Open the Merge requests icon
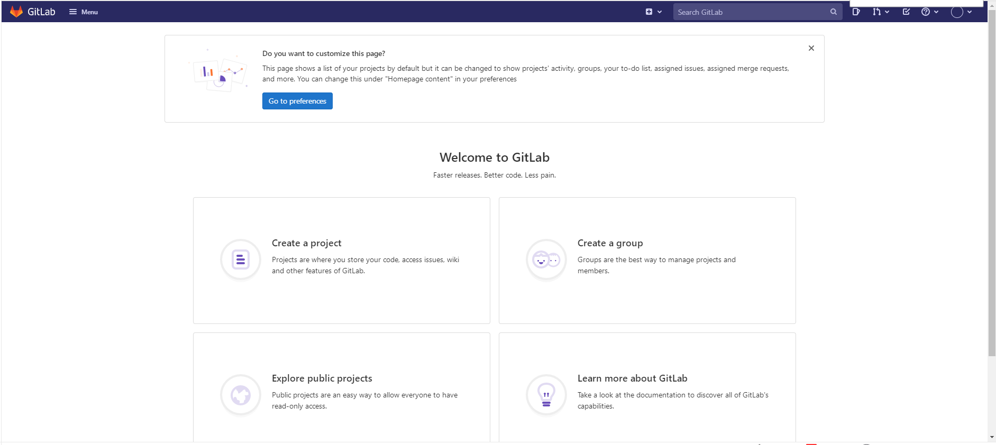This screenshot has height=445, width=996. tap(877, 12)
